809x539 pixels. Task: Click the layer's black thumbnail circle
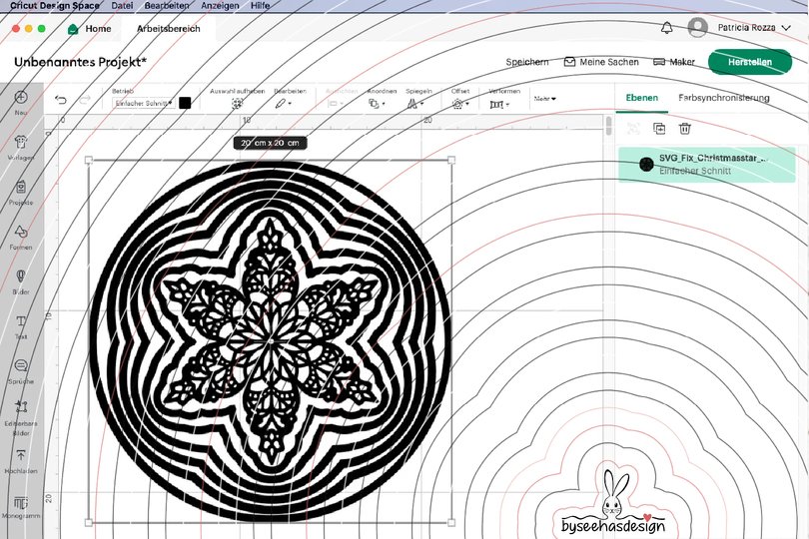[x=646, y=165]
